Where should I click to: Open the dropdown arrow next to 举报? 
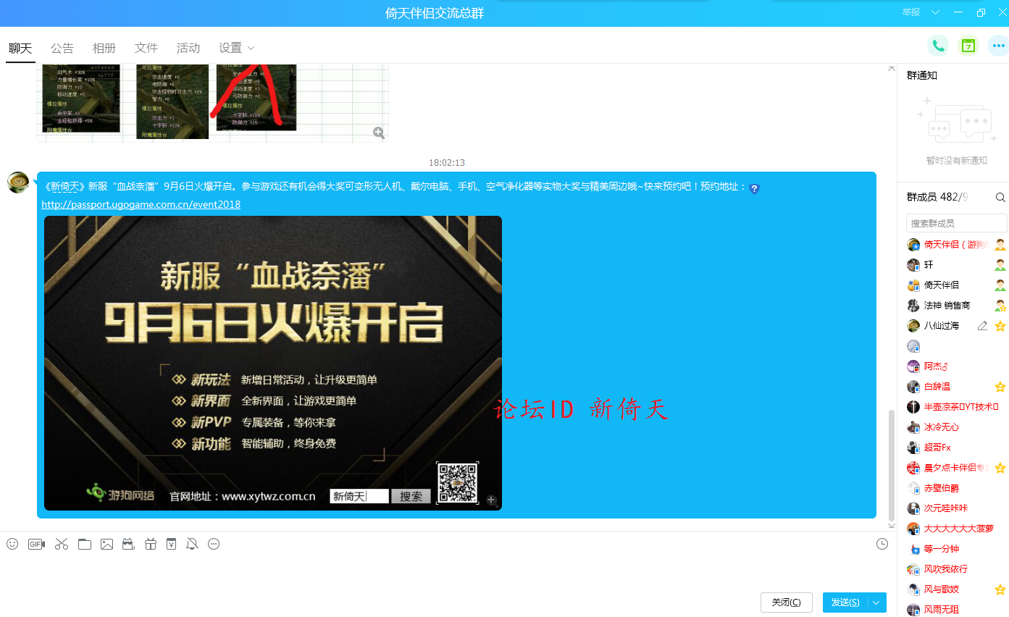coord(935,12)
